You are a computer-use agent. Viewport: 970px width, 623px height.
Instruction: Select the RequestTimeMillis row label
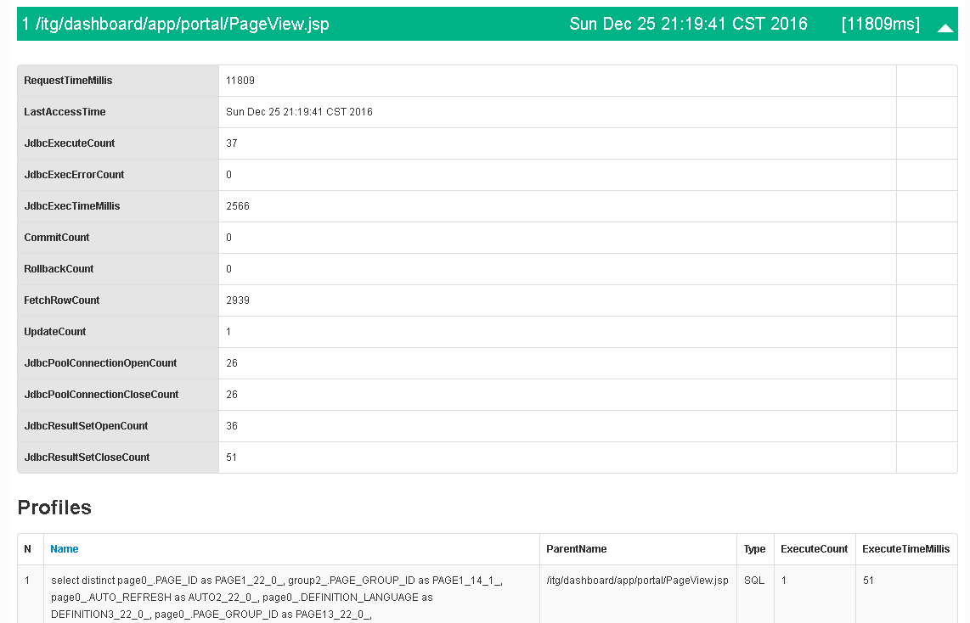[x=68, y=81]
